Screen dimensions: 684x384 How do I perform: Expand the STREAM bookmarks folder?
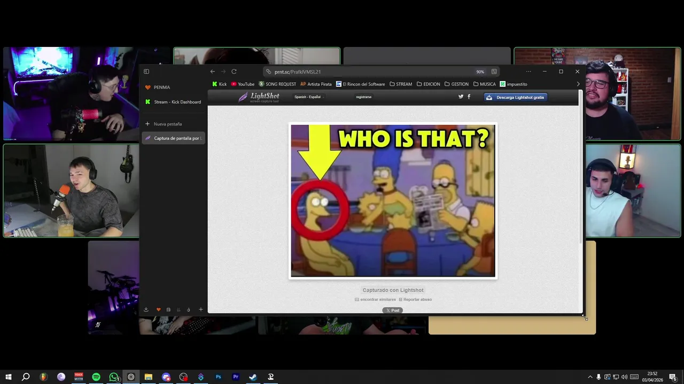[401, 84]
